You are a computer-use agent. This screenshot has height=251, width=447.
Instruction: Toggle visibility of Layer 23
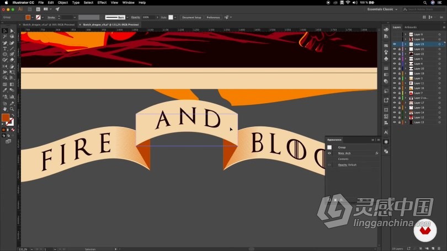[x=395, y=44]
